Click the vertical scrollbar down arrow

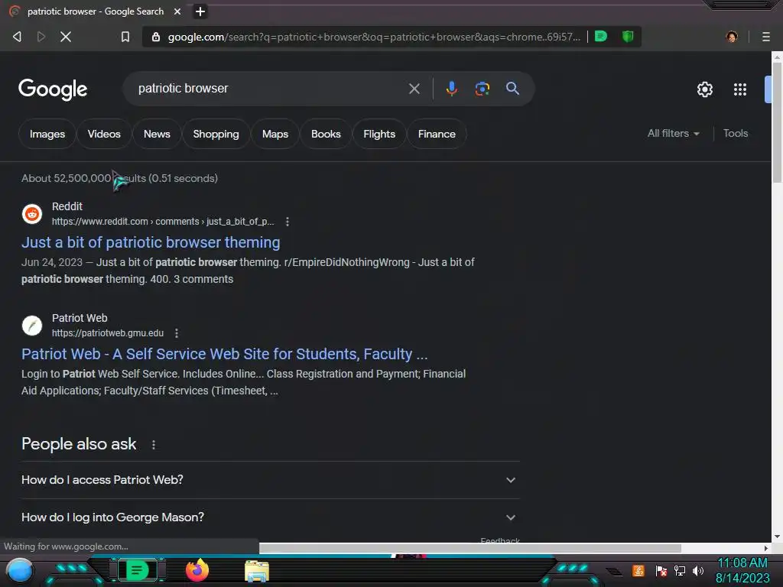tap(777, 537)
